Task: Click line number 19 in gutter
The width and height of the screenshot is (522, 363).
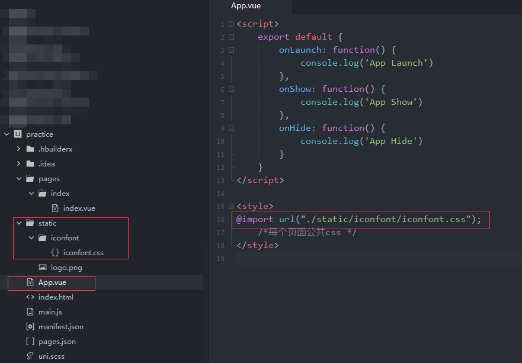Action: (x=220, y=259)
